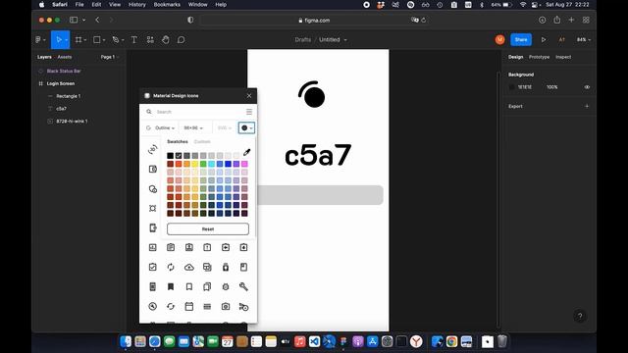Open the Page 1 dropdown

pos(110,57)
